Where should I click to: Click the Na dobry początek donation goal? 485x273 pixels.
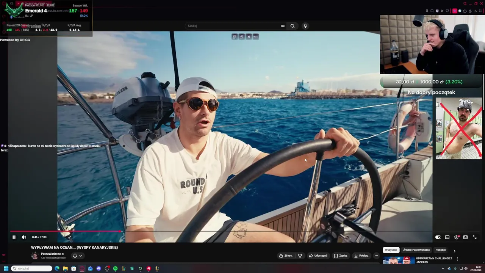point(431,92)
